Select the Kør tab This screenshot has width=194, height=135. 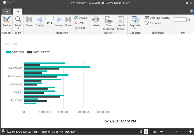17,12
